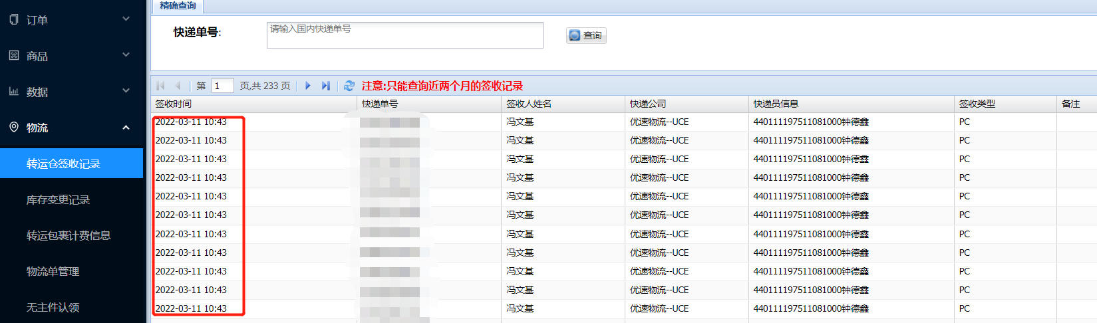
Task: Sort by 签收人姓名 column header
Action: [563, 104]
